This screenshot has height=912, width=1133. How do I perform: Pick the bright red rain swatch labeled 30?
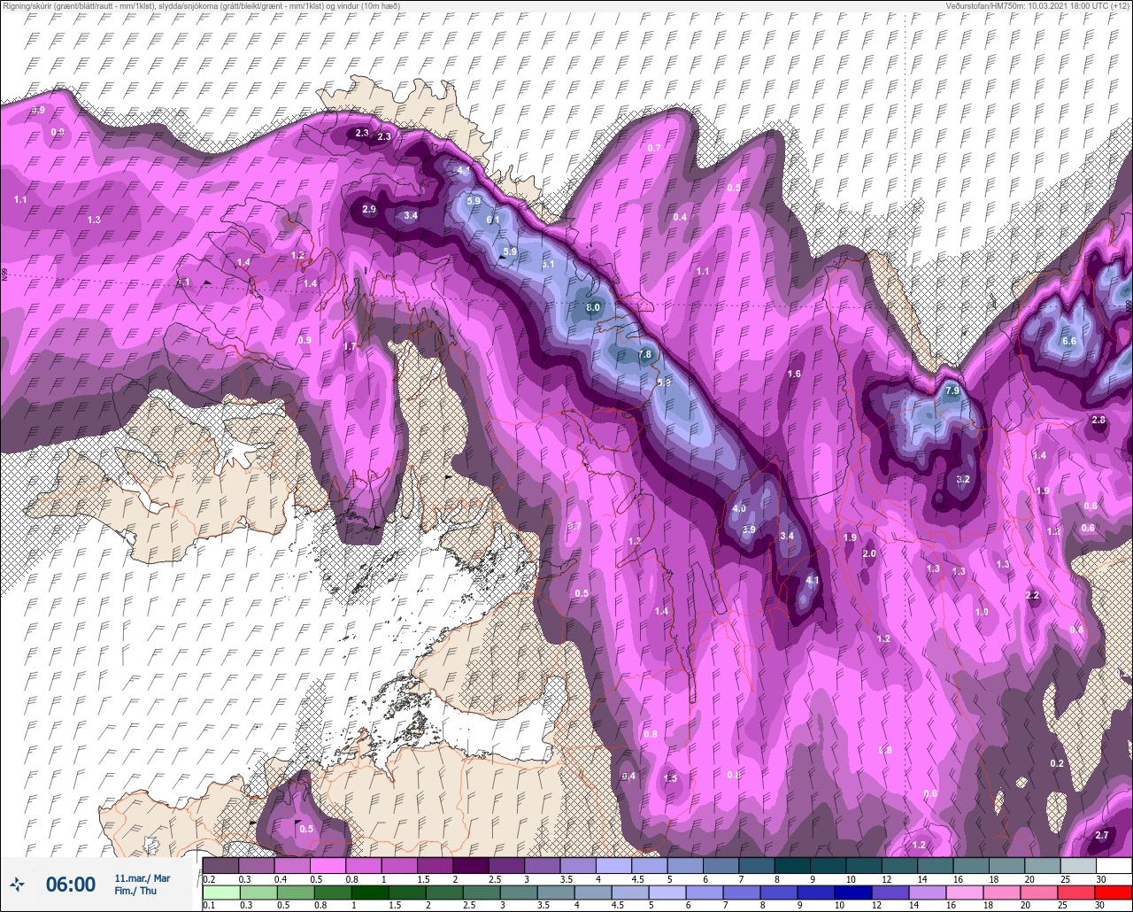[1114, 892]
